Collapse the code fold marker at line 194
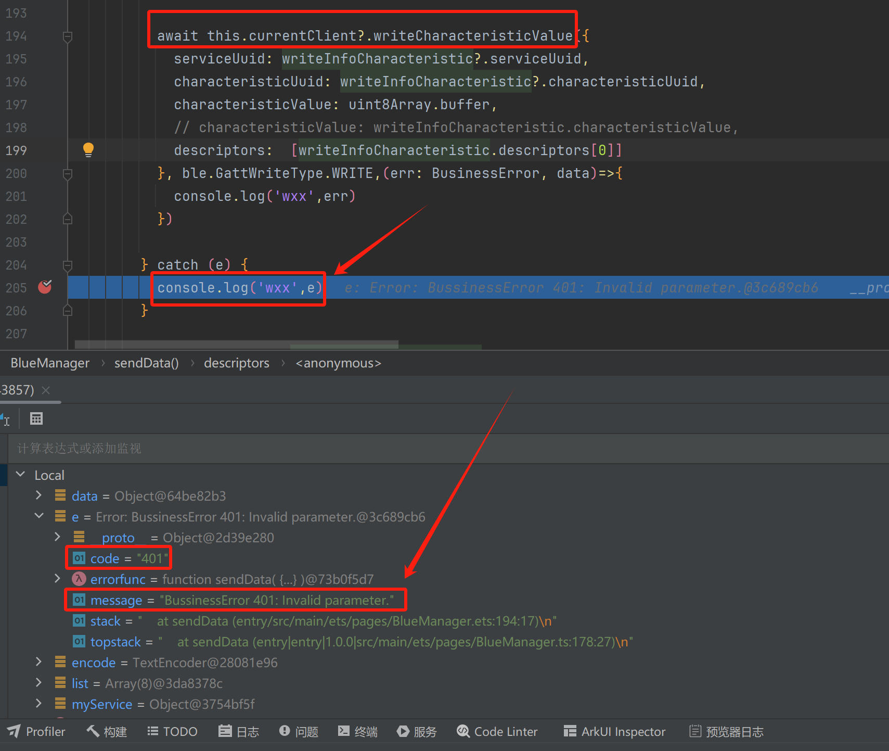This screenshot has height=751, width=889. pyautogui.click(x=68, y=36)
